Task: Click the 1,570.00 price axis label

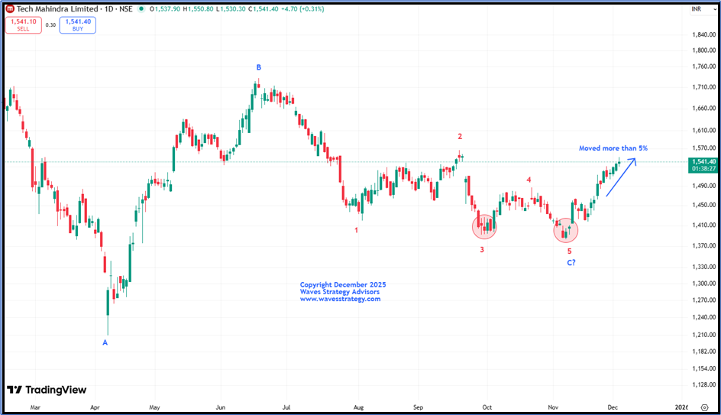Action: click(x=704, y=148)
